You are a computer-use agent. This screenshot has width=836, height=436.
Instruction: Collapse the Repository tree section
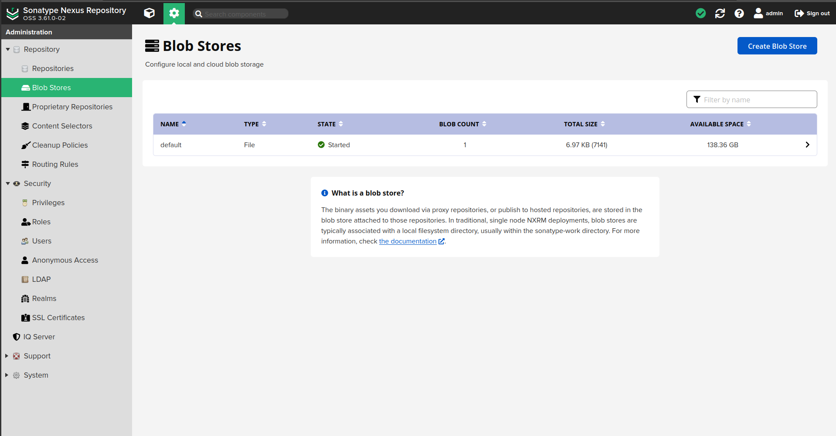[8, 50]
